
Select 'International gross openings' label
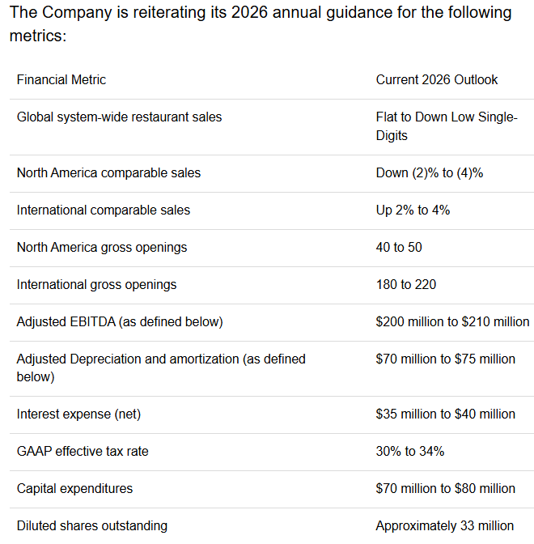point(96,285)
